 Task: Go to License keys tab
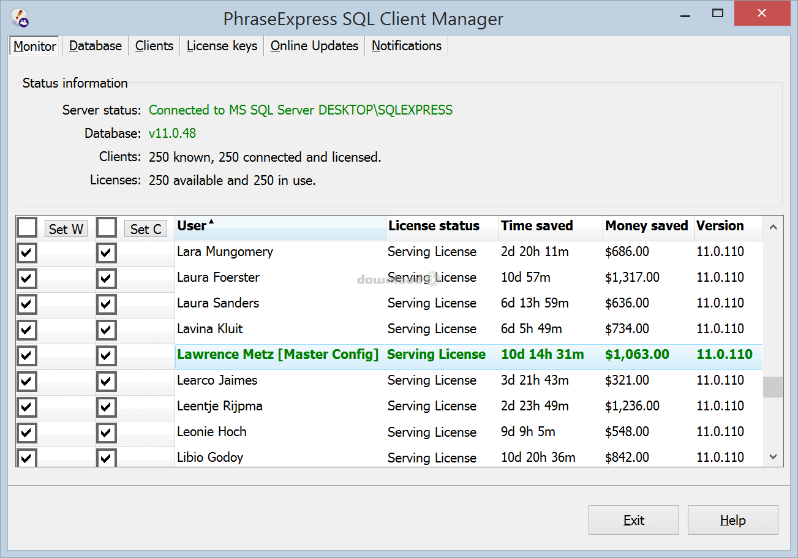pos(222,46)
